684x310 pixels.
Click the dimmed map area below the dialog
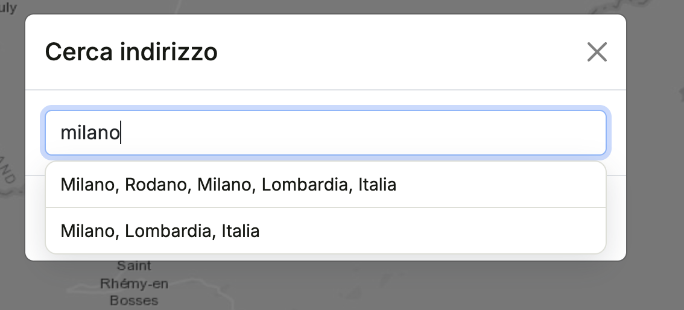point(393,286)
